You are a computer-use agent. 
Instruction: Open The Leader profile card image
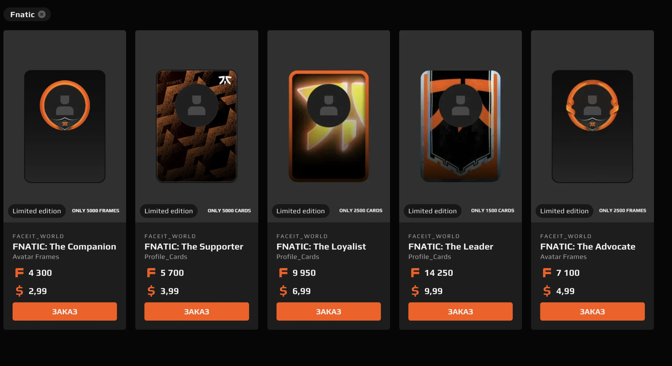[460, 126]
